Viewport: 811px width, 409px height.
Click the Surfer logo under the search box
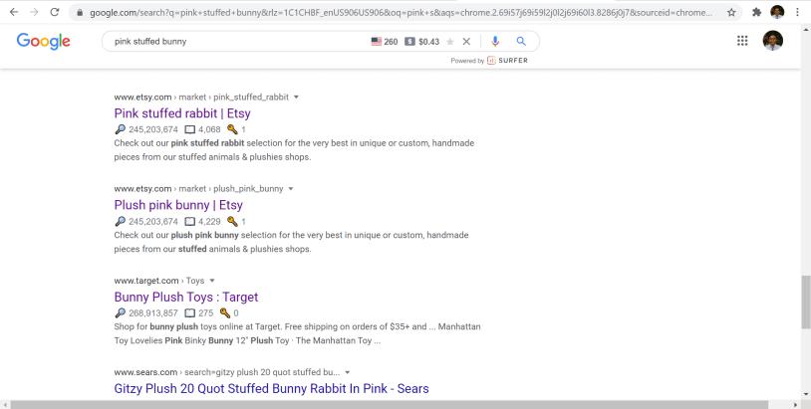click(507, 61)
